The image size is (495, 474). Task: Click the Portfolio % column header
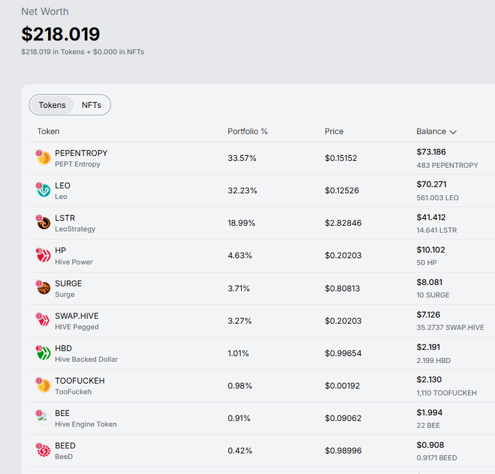tap(247, 132)
